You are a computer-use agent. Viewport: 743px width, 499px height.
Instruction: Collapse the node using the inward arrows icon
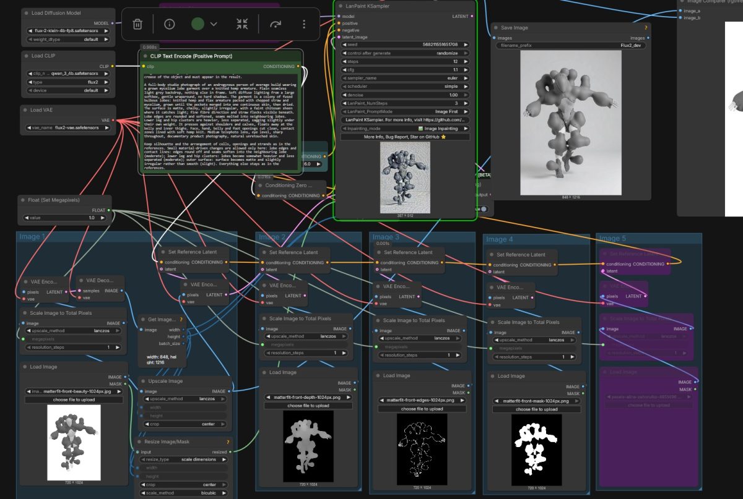242,24
